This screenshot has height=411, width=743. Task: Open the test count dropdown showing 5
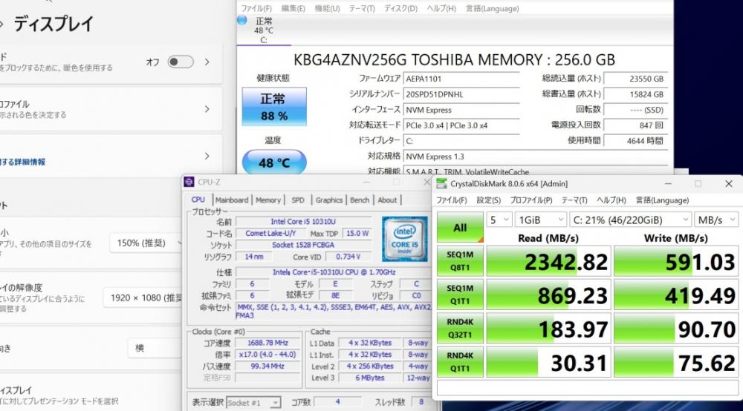(x=499, y=220)
